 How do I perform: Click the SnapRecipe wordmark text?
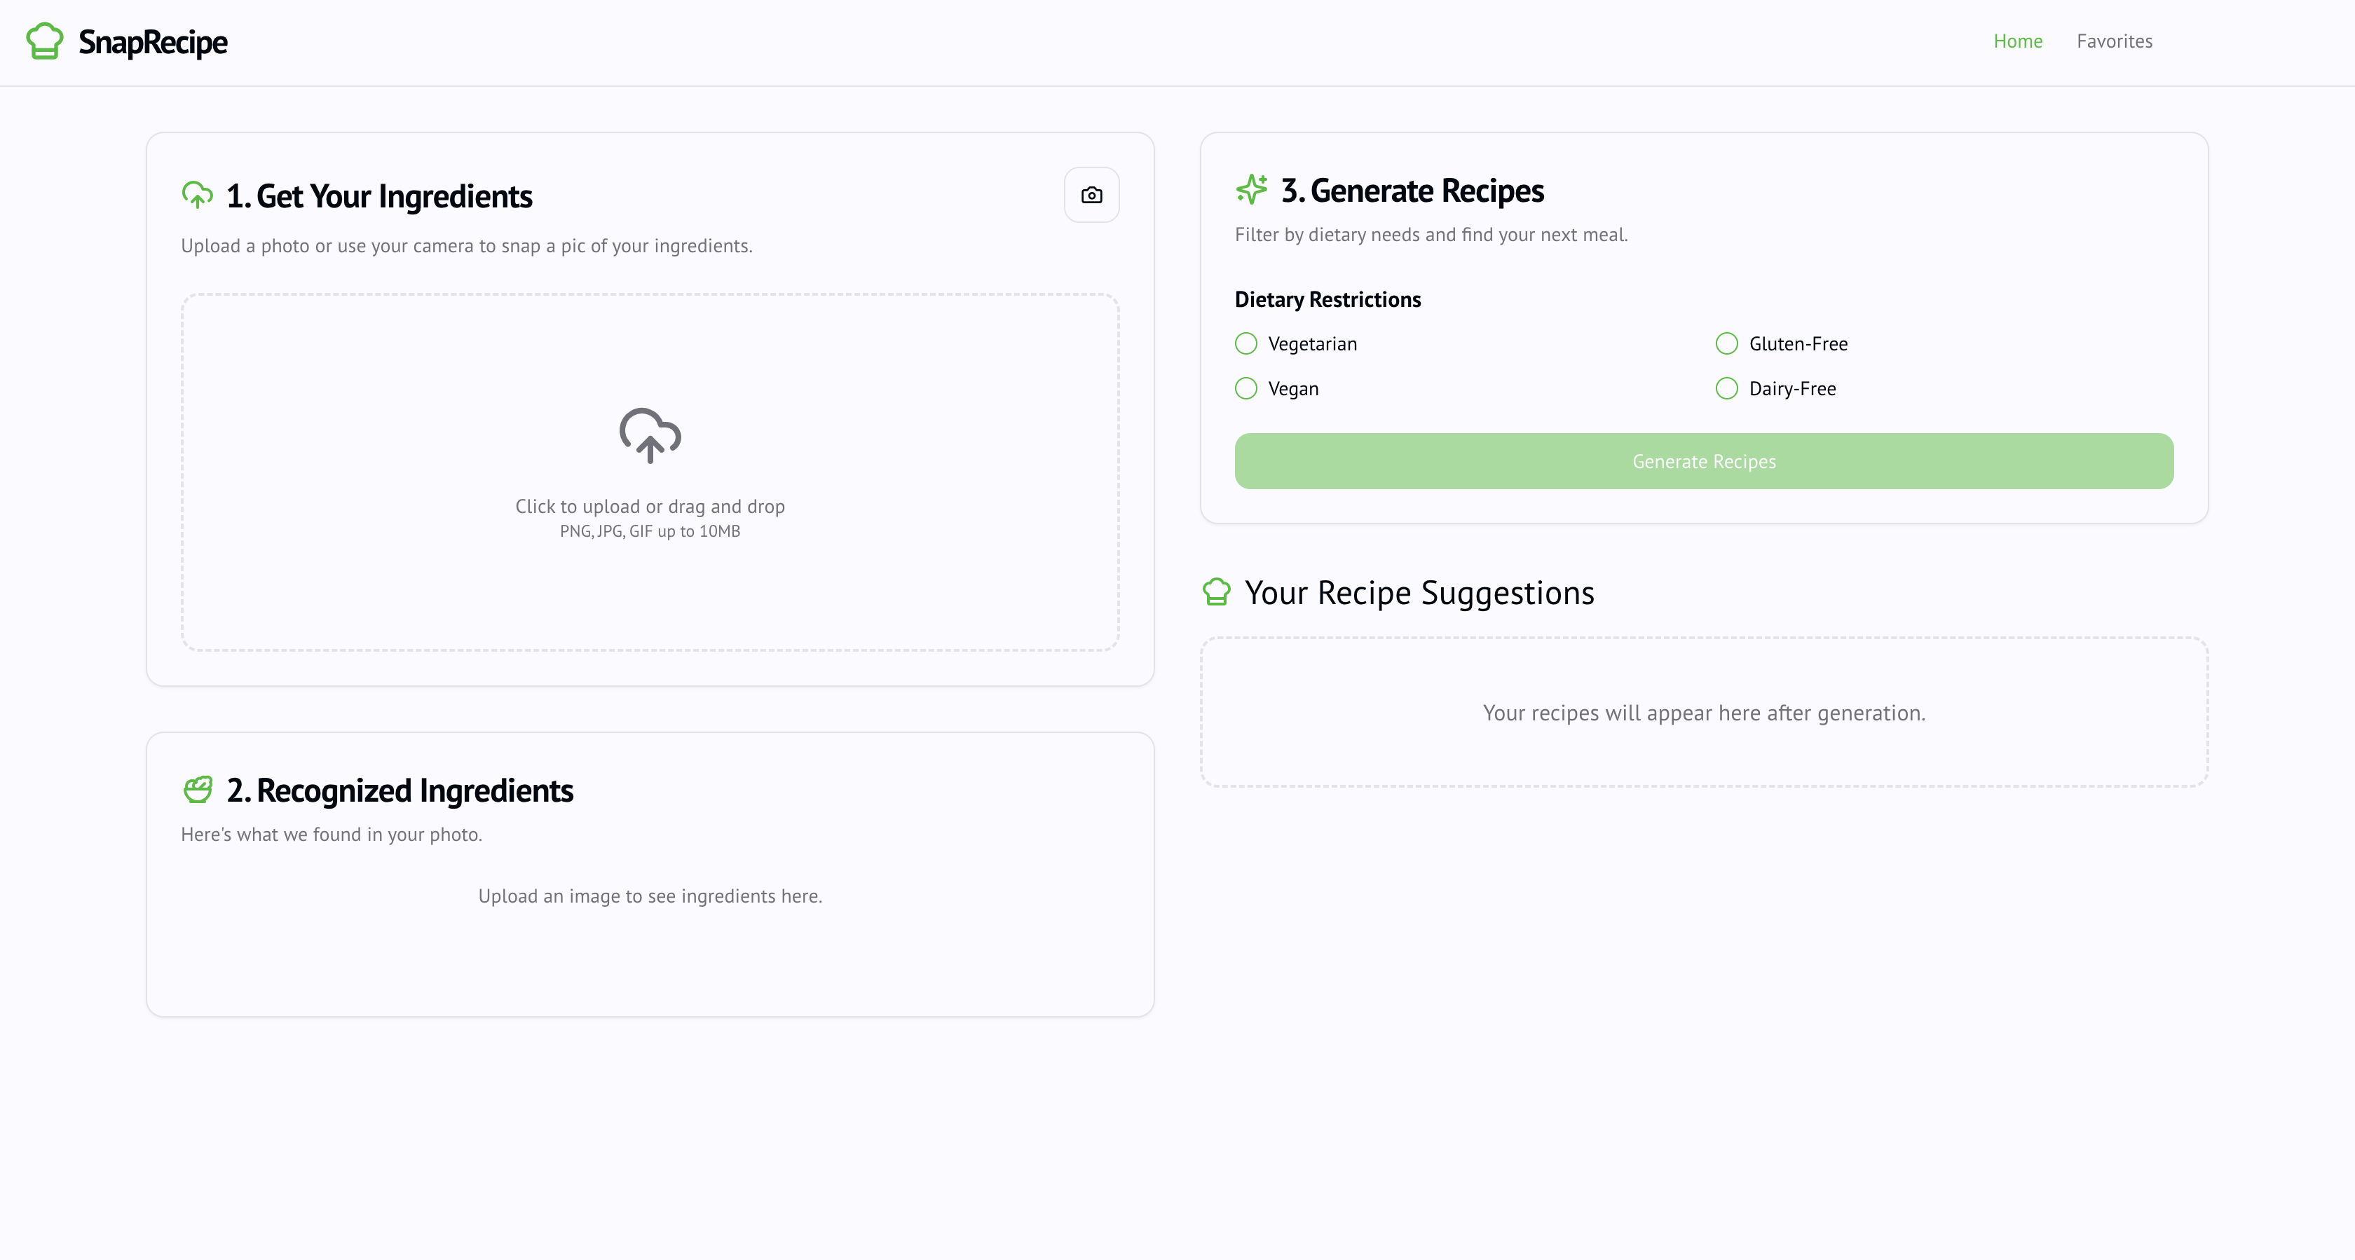[152, 40]
